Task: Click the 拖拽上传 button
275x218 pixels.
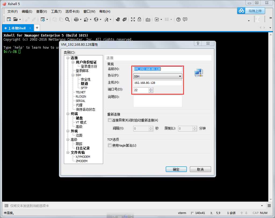Action: point(255,11)
